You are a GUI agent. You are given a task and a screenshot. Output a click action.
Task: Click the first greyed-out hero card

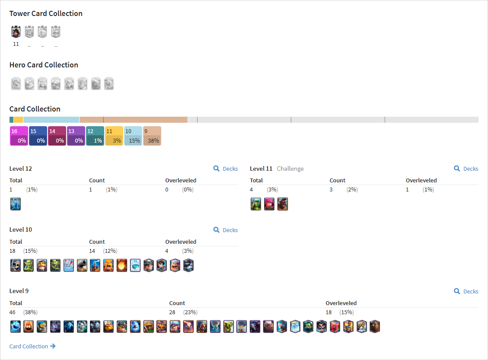[x=16, y=83]
